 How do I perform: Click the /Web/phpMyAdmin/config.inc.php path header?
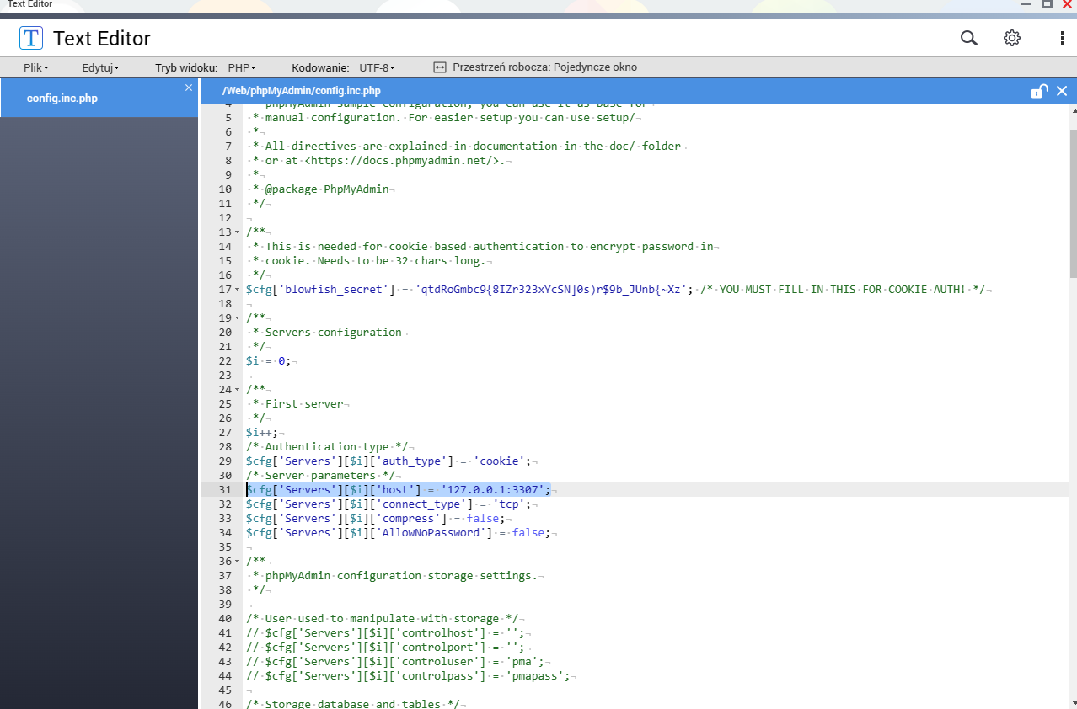point(301,91)
